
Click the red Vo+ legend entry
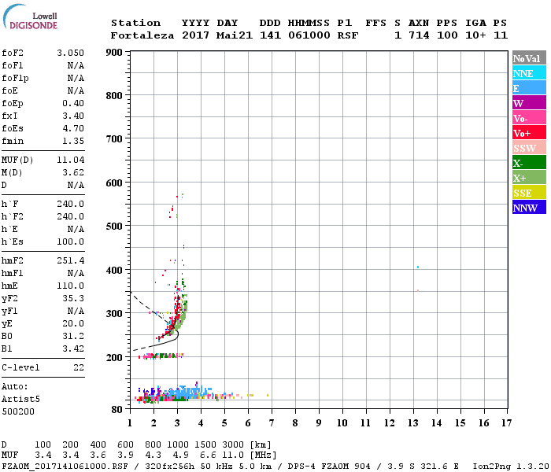(x=529, y=133)
